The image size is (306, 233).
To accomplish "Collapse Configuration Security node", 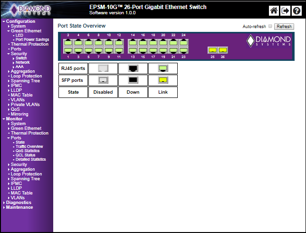I will click(x=9, y=54).
